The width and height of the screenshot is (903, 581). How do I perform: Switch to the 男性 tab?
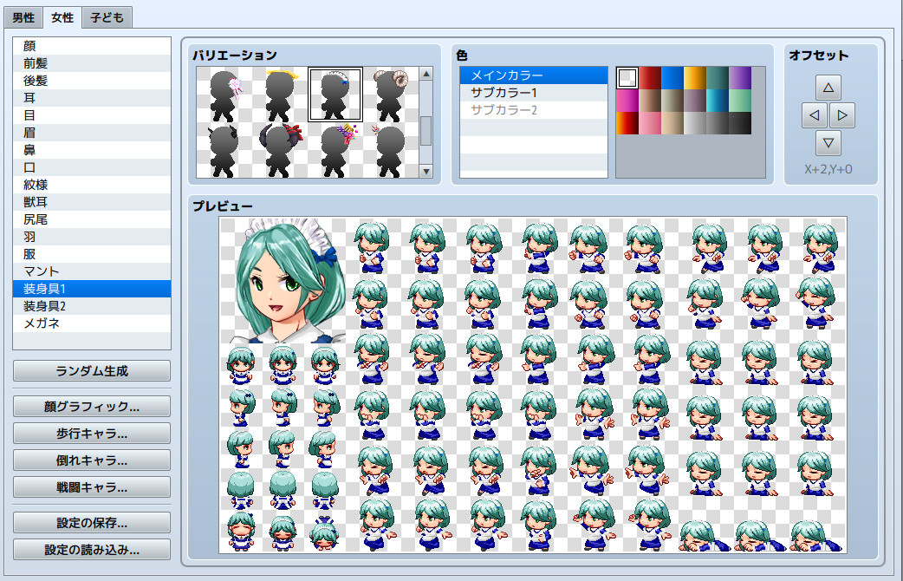click(23, 16)
